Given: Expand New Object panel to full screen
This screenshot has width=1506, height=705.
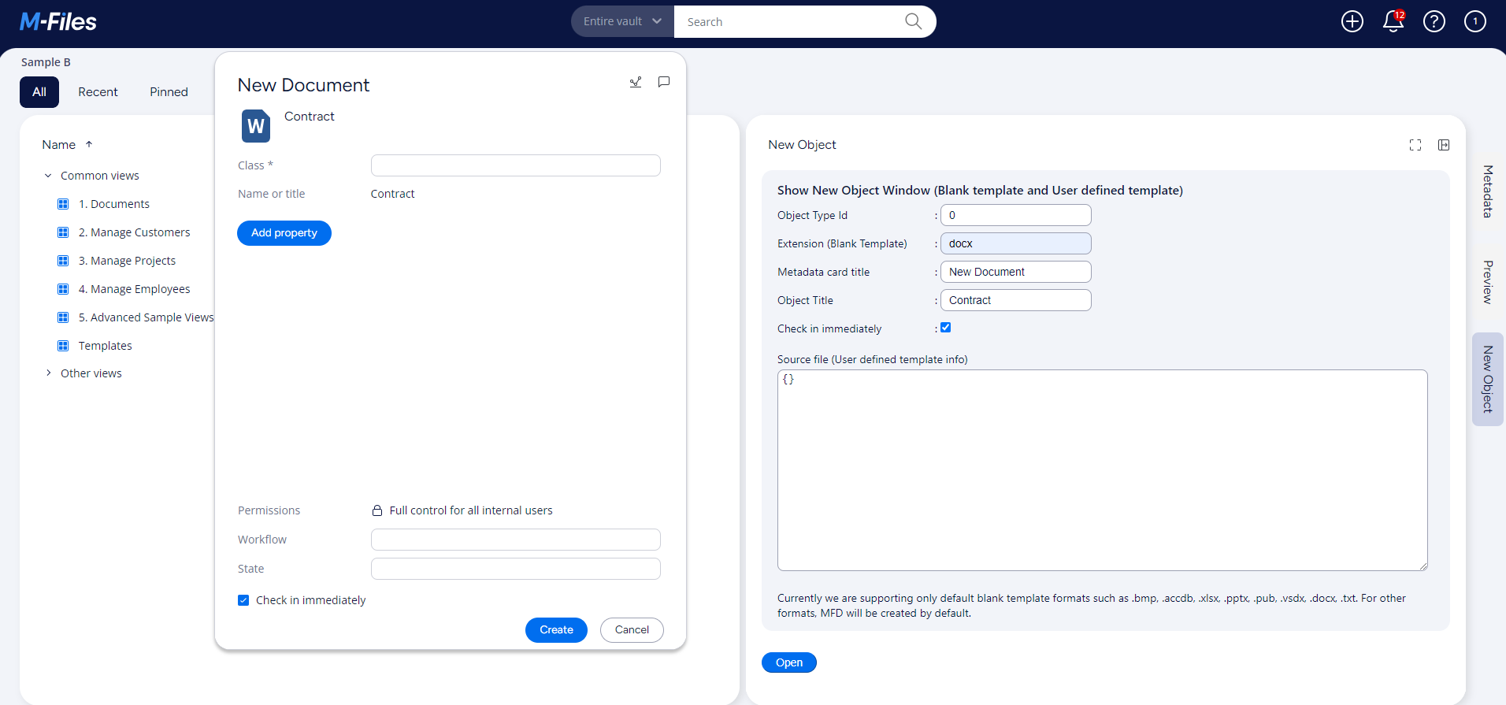Looking at the screenshot, I should coord(1415,145).
